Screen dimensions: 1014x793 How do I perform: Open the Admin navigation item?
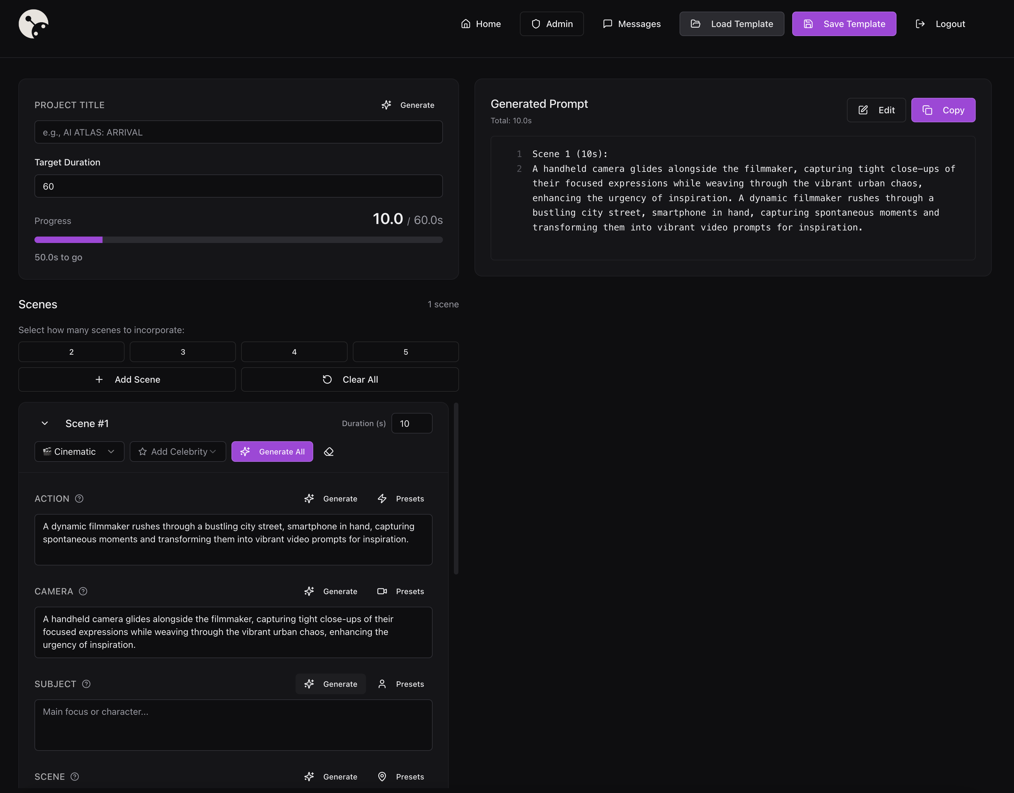(551, 24)
